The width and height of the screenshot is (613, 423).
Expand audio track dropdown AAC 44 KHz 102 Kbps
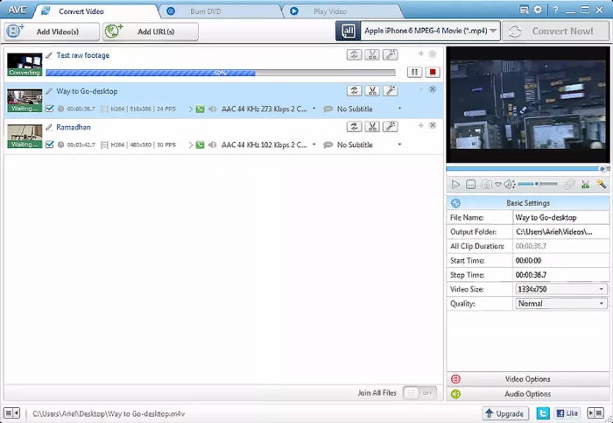(314, 145)
